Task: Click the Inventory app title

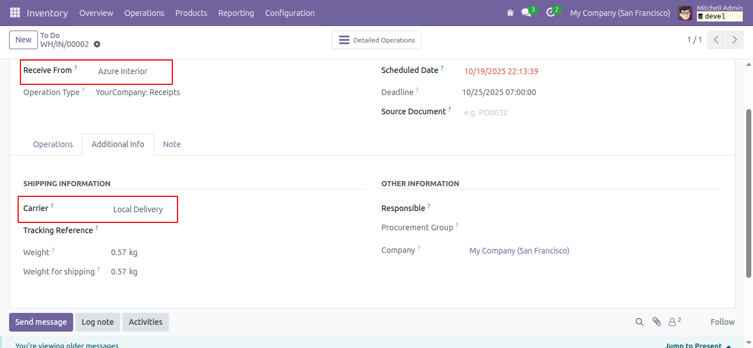Action: tap(47, 12)
